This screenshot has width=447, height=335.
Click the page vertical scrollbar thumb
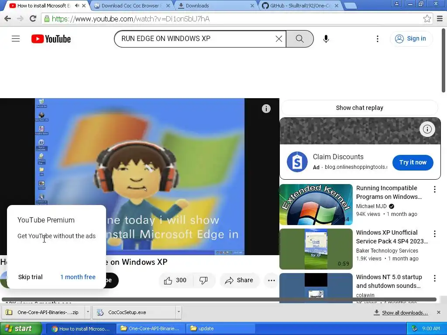coord(444,60)
